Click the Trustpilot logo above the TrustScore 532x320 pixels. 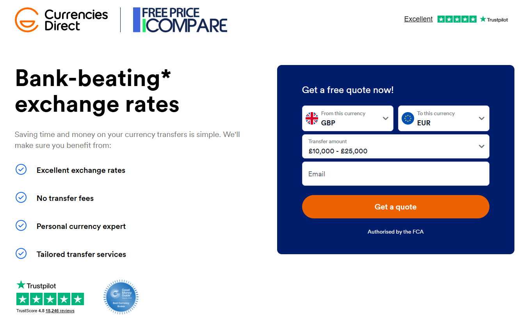click(36, 285)
